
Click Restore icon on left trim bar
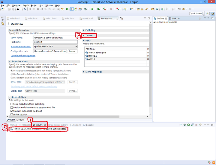[x=3, y=20]
